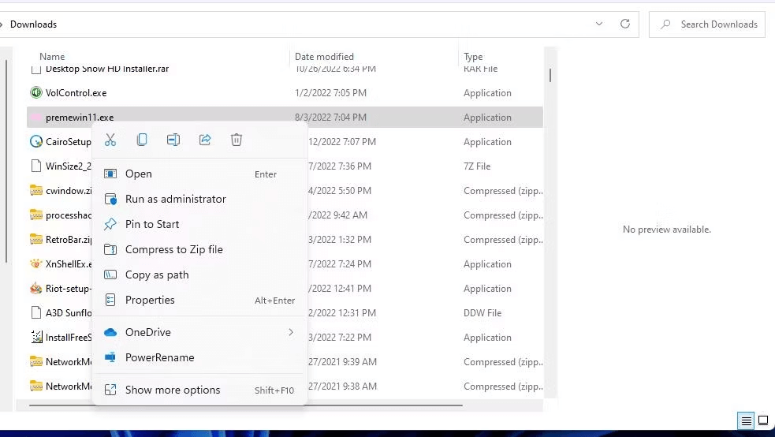Image resolution: width=775 pixels, height=437 pixels.
Task: Click the Run as administrator shield icon
Action: pyautogui.click(x=110, y=199)
